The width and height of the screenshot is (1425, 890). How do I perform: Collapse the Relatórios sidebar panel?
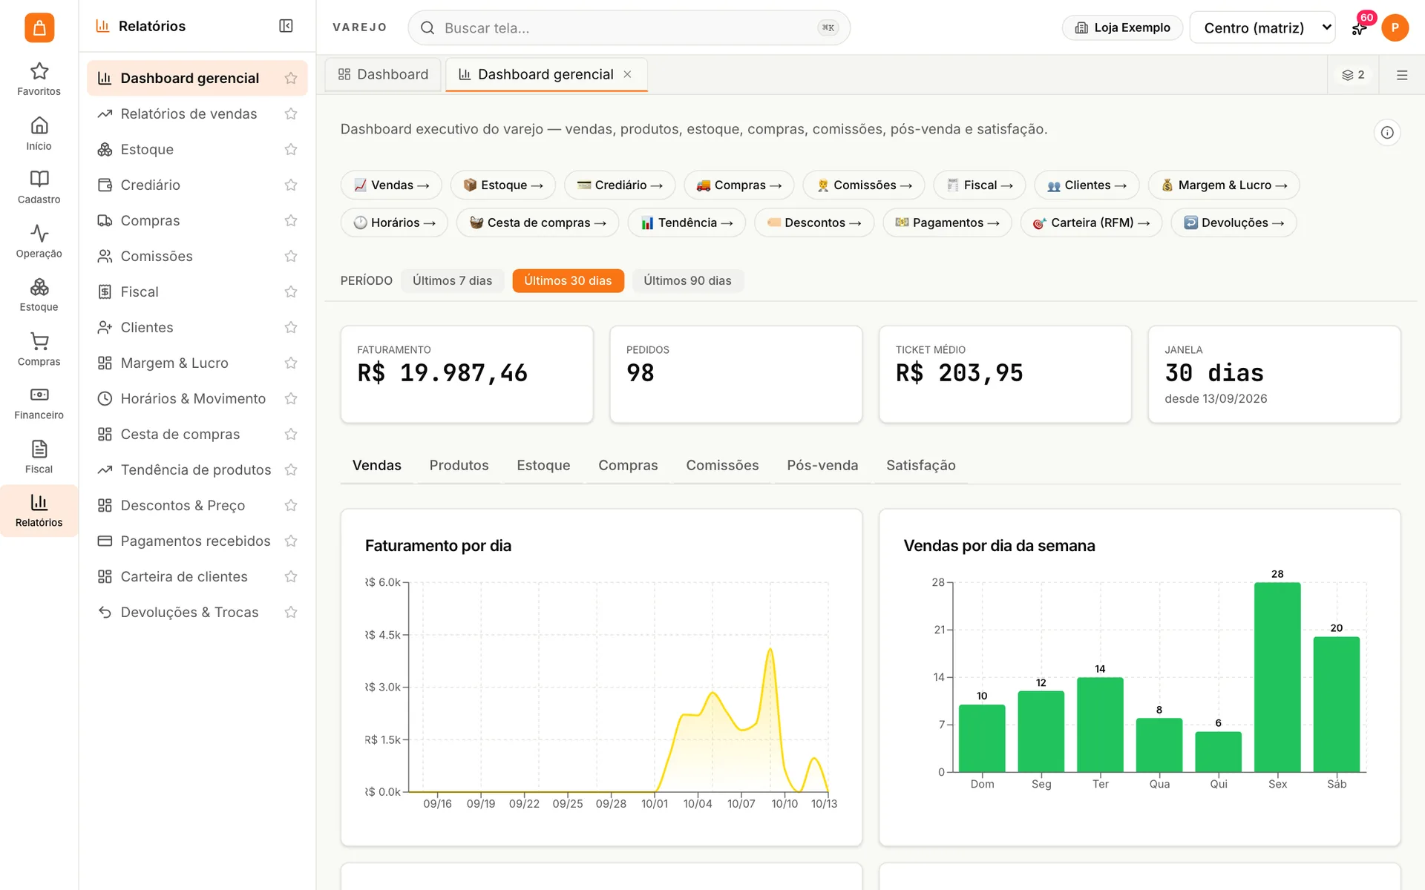point(286,26)
